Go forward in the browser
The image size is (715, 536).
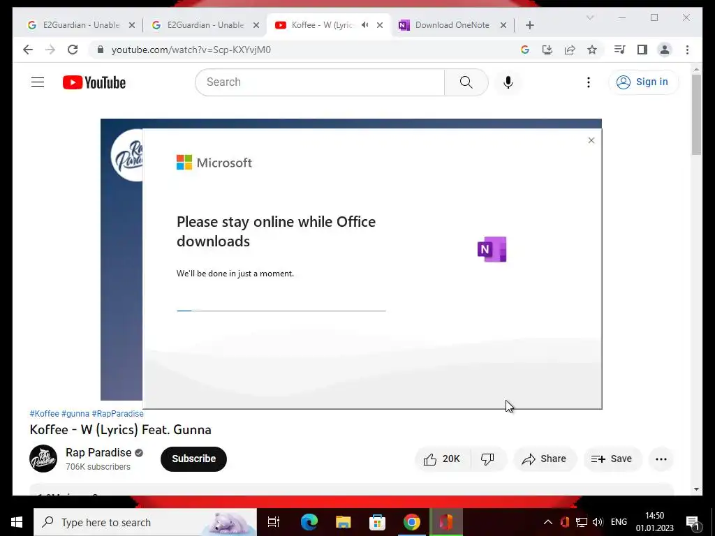coord(50,50)
